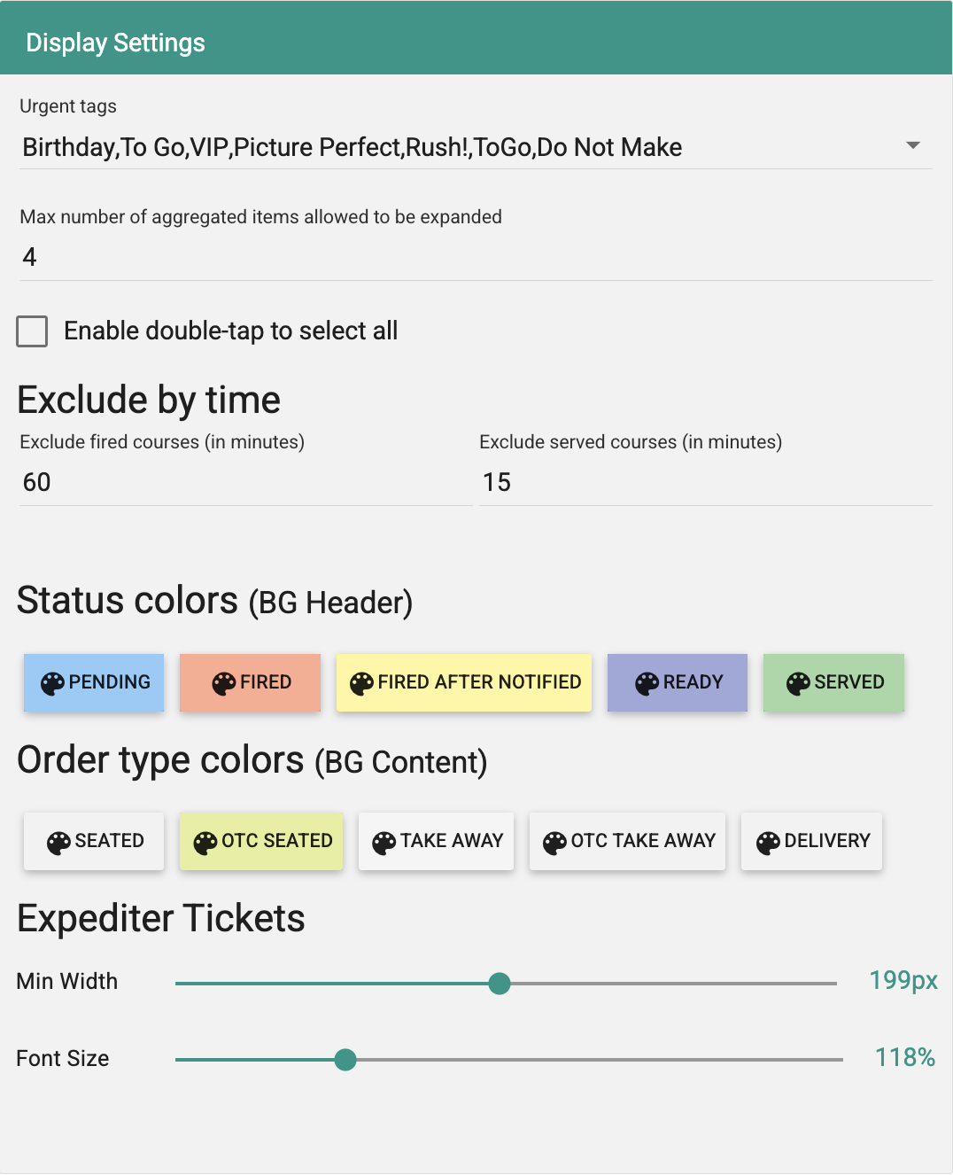Image resolution: width=953 pixels, height=1175 pixels.
Task: Focus the Exclude served courses minutes field
Action: point(706,483)
